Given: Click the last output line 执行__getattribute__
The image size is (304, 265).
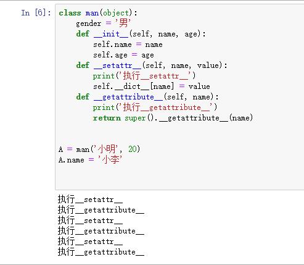Looking at the screenshot, I should 101,252.
